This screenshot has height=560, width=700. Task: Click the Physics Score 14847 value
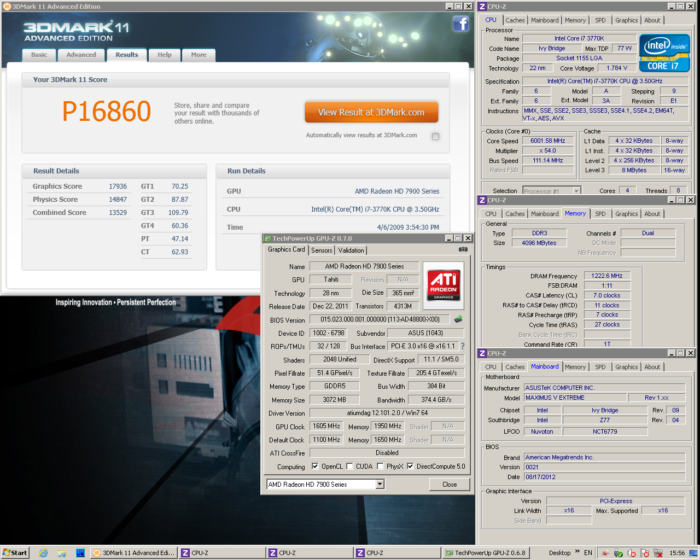pos(118,200)
